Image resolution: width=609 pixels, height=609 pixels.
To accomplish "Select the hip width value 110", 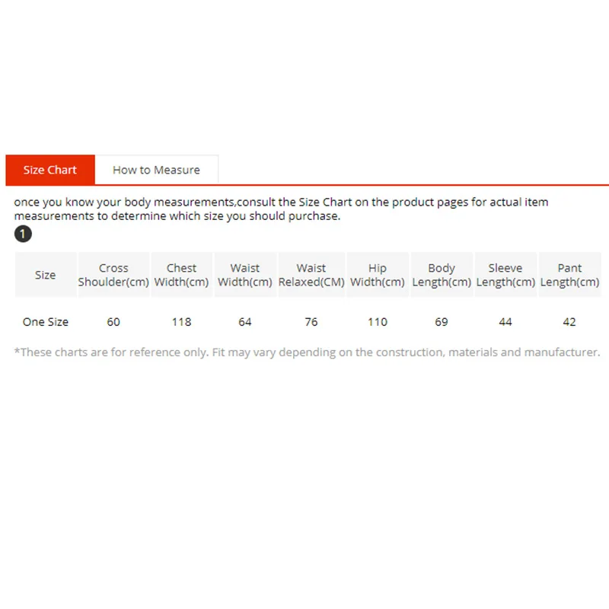I will (x=378, y=321).
